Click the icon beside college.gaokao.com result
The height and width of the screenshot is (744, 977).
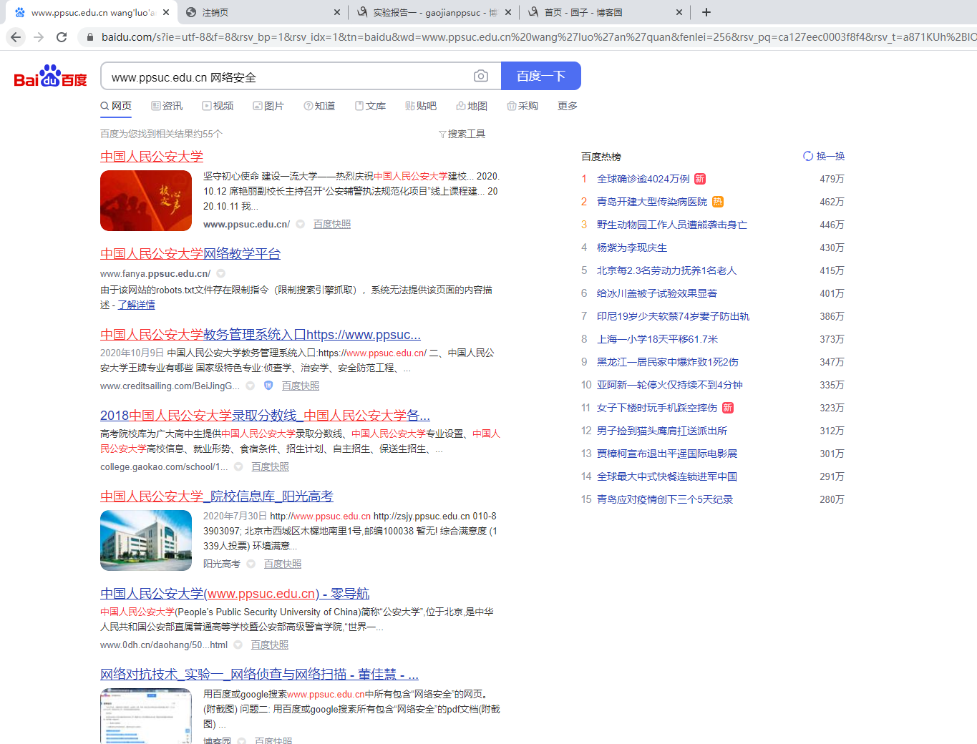click(x=238, y=466)
